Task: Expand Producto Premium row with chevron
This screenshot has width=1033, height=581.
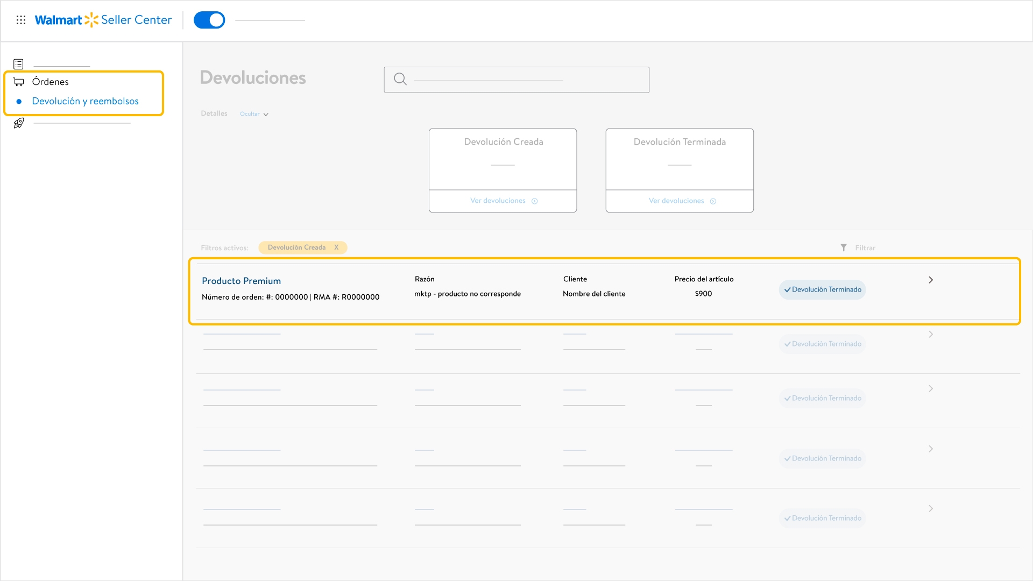Action: pyautogui.click(x=931, y=280)
